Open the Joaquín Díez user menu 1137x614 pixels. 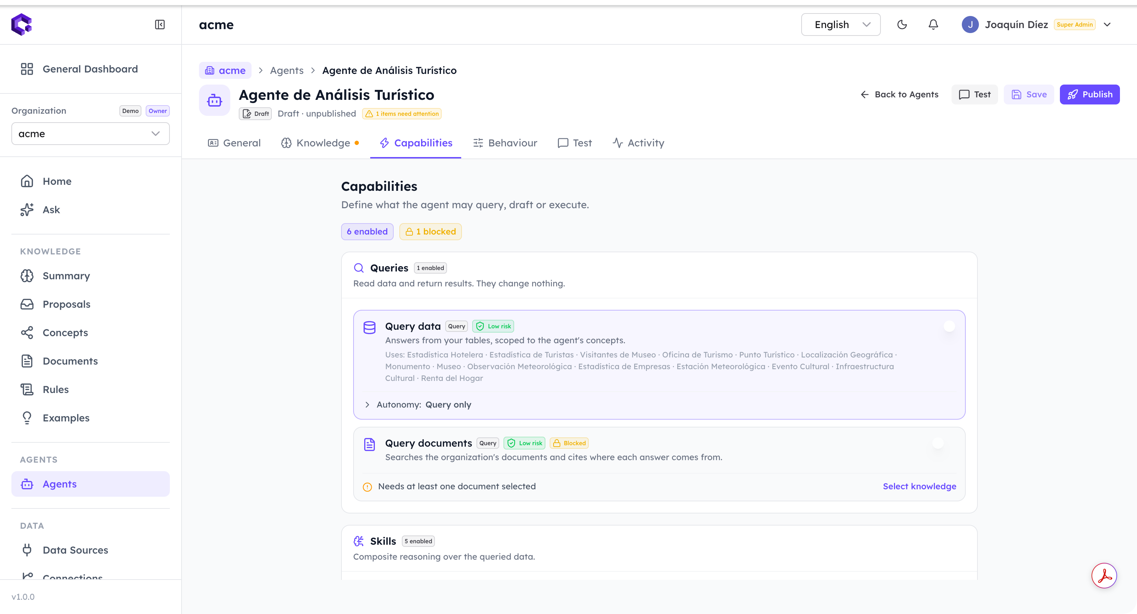1037,25
